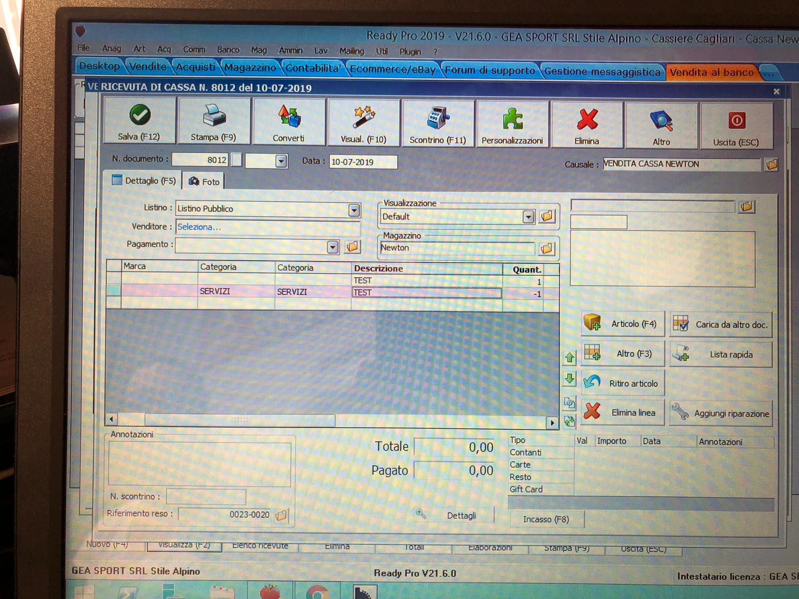Save the receipt with Salva (F12)
The image size is (799, 599).
click(x=139, y=121)
